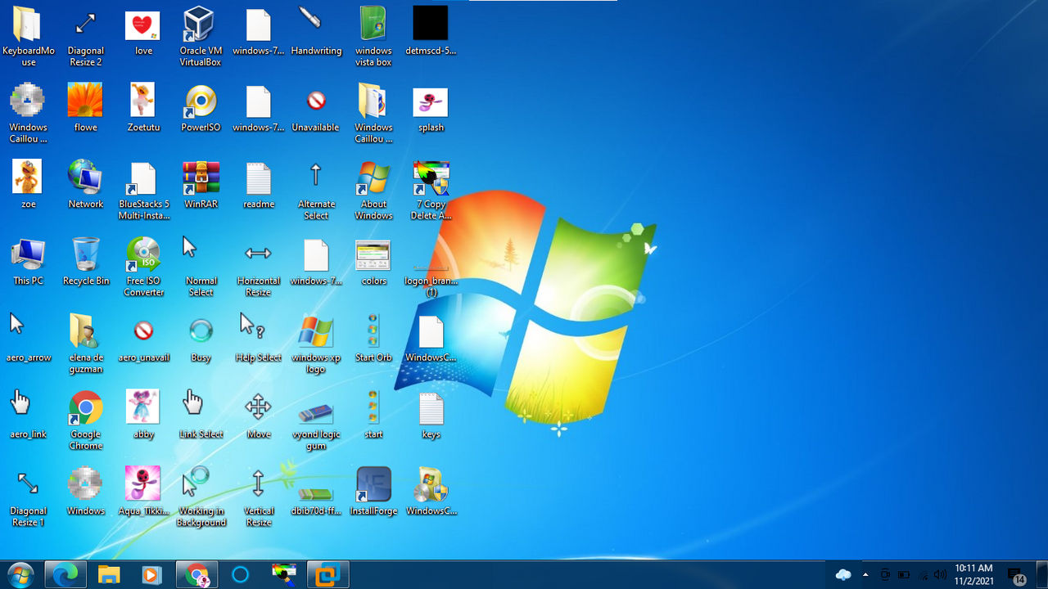1048x589 pixels.
Task: Open Microsoft Edge from the taskbar
Action: click(x=64, y=575)
